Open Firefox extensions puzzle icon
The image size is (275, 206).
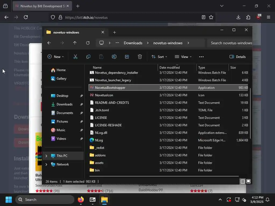[x=248, y=17]
